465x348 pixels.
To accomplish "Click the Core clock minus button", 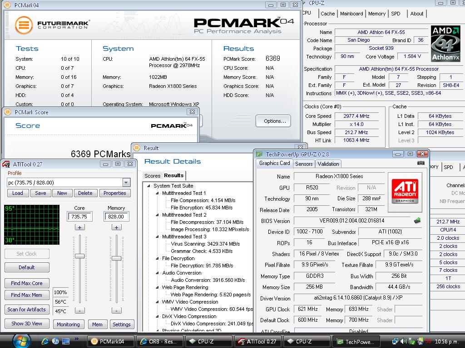I will click(79, 310).
